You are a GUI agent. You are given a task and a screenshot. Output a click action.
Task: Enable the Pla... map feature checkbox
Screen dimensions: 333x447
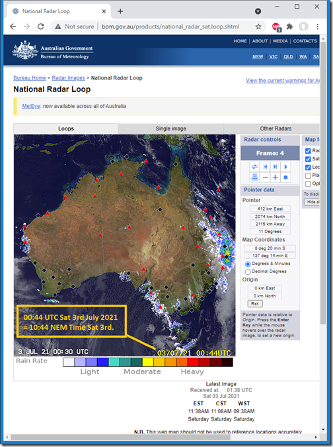click(308, 175)
